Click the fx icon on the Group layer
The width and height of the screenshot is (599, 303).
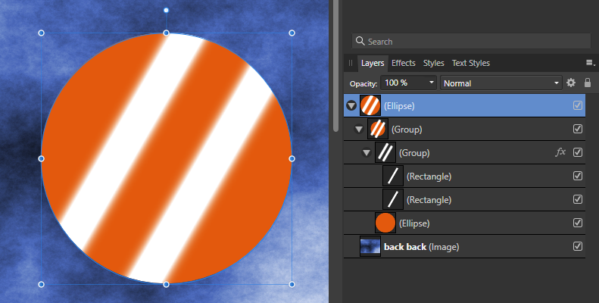[560, 152]
